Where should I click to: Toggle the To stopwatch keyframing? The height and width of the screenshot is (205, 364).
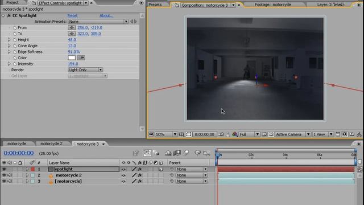pos(15,34)
